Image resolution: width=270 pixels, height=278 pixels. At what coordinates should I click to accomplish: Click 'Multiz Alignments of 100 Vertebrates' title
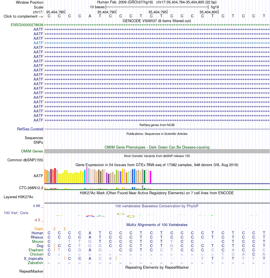(157, 225)
